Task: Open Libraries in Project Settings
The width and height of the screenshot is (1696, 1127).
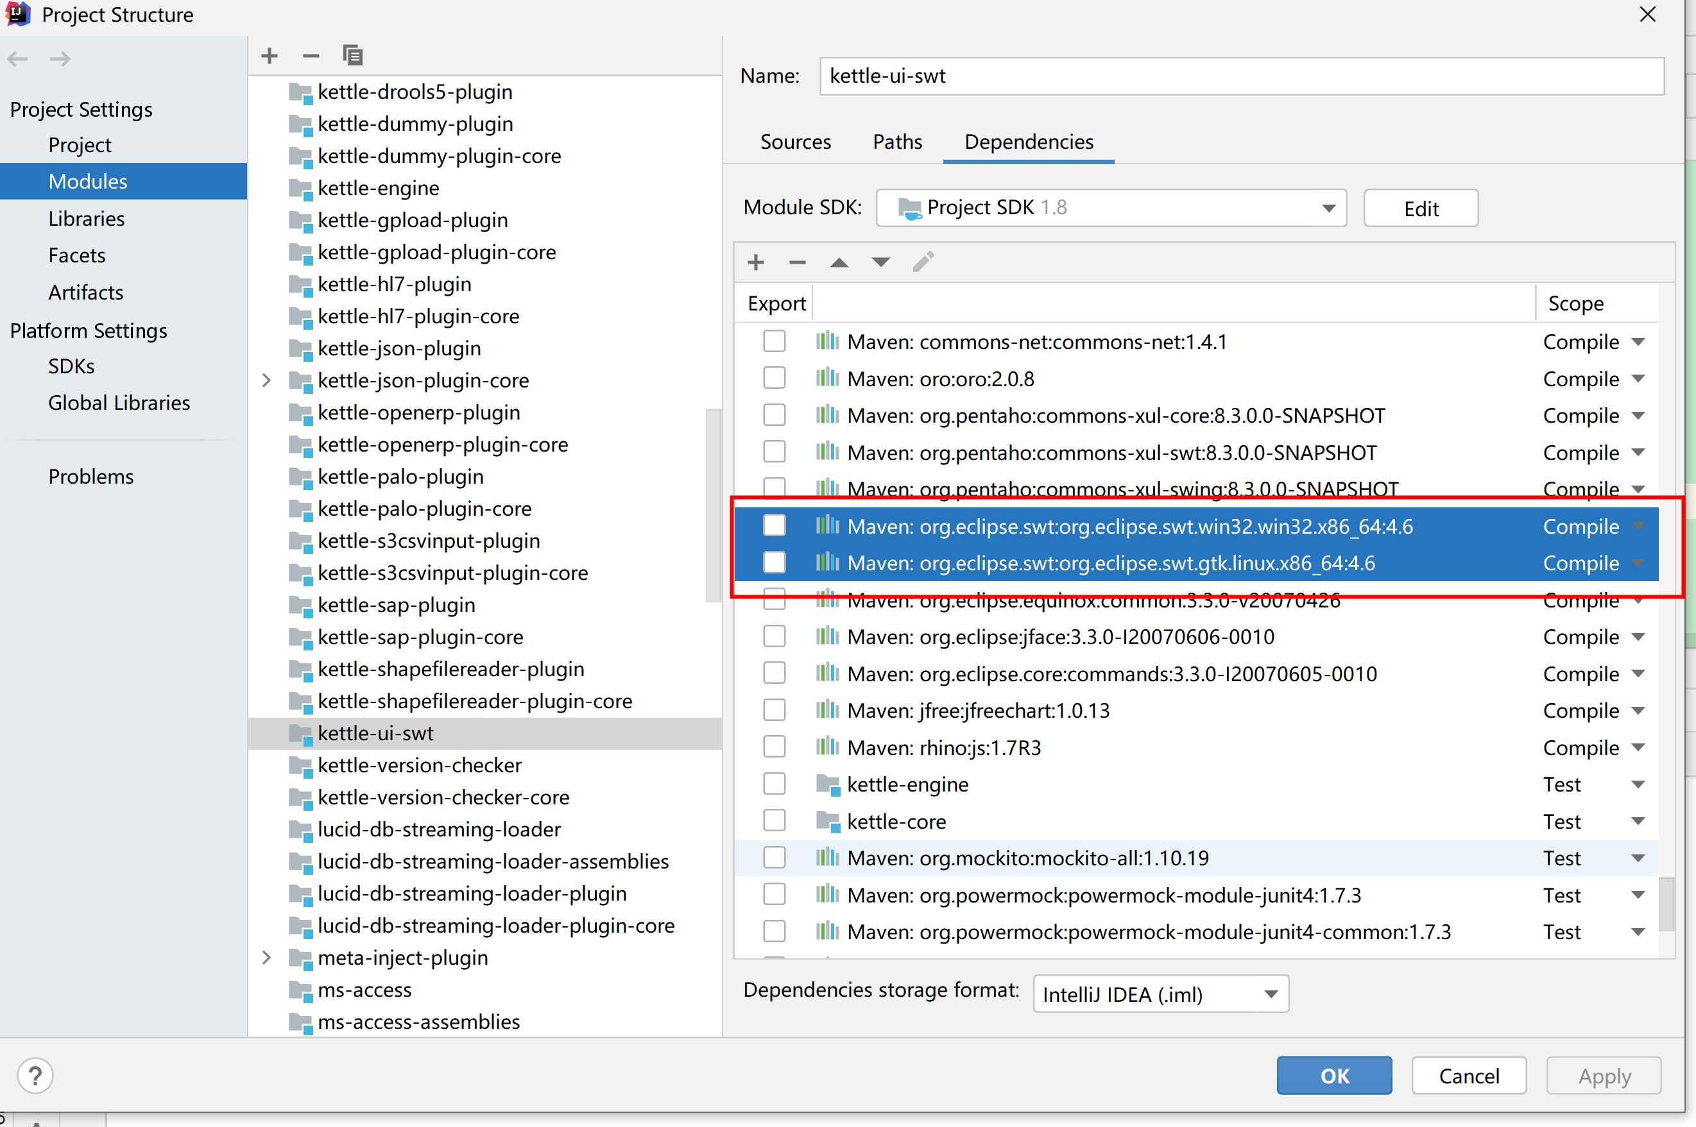Action: (x=86, y=219)
